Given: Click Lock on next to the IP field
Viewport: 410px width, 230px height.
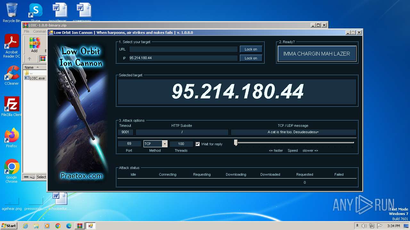Looking at the screenshot, I should click(x=251, y=58).
